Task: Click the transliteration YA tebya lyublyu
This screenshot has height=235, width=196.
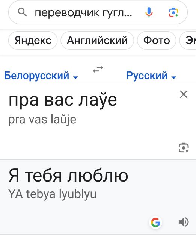Action: pos(52,194)
